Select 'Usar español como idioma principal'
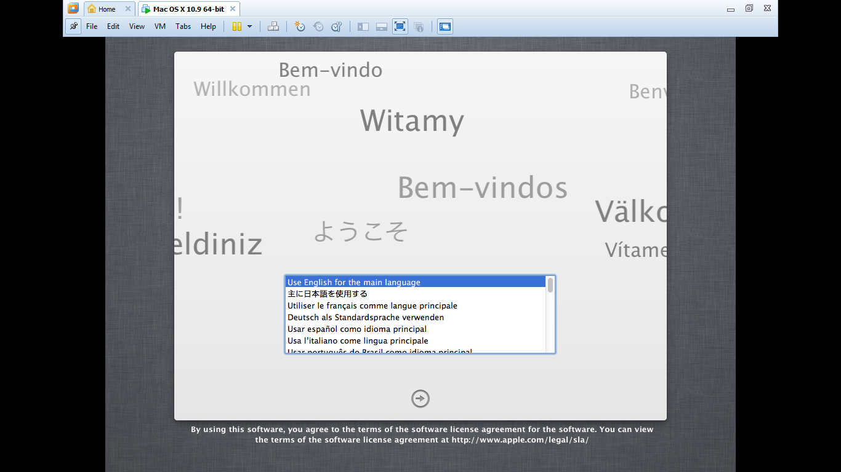 coord(416,329)
